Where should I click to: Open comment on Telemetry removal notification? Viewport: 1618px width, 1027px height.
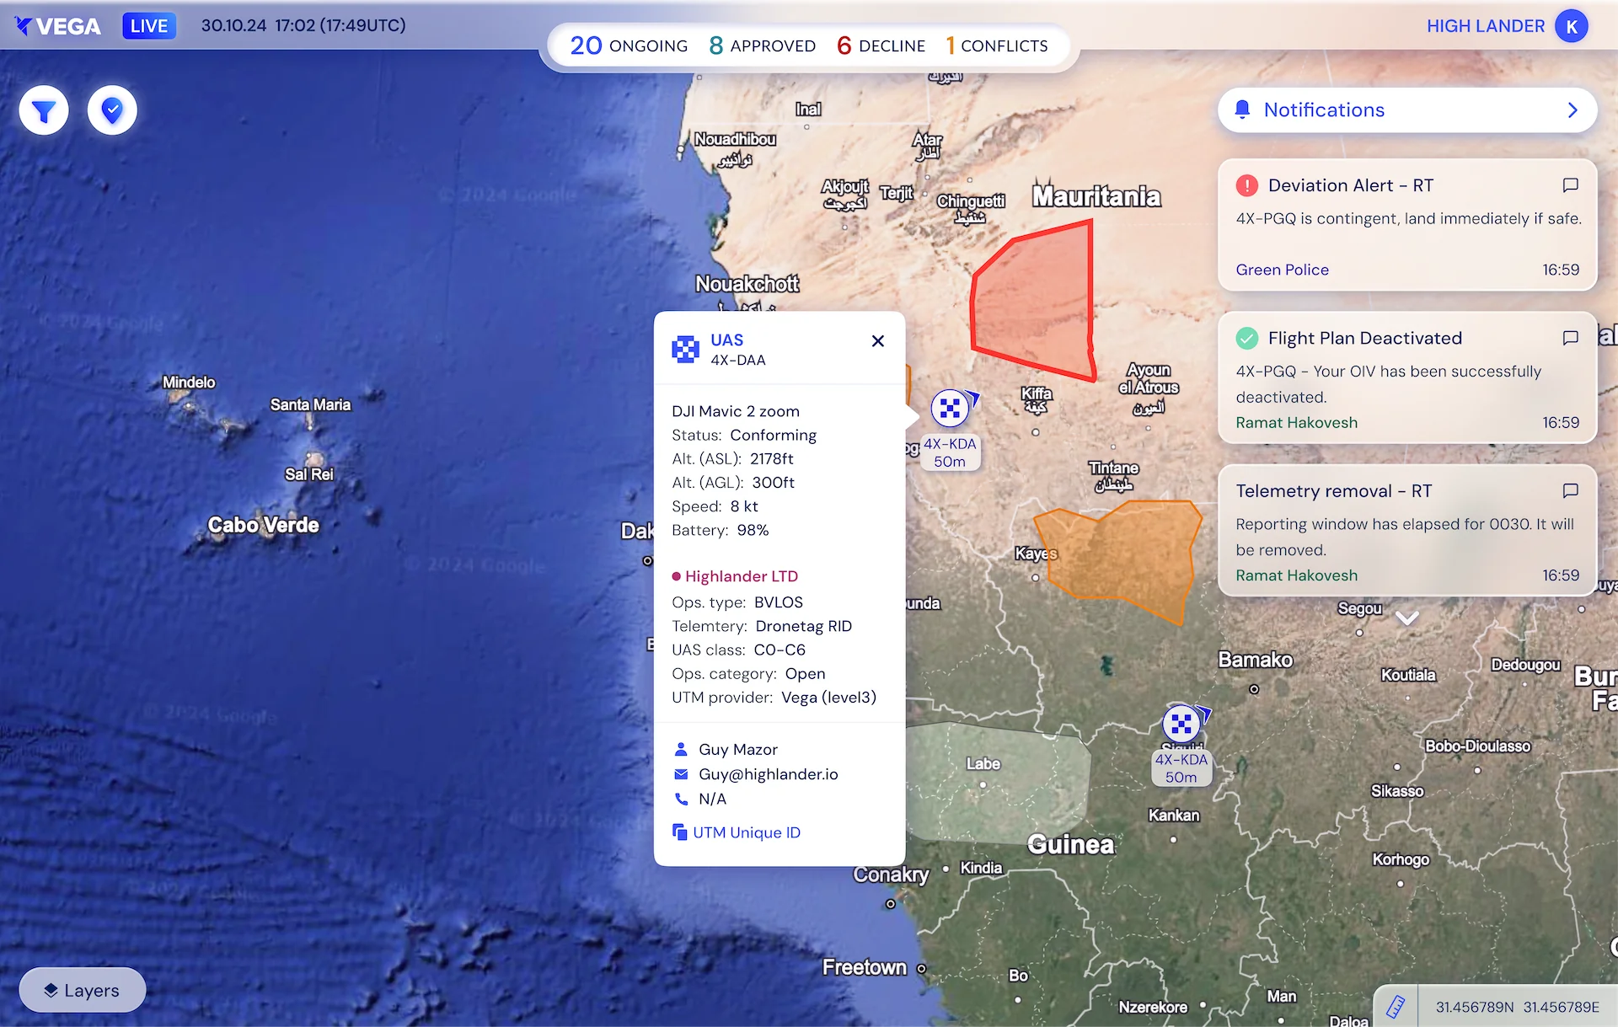point(1570,490)
